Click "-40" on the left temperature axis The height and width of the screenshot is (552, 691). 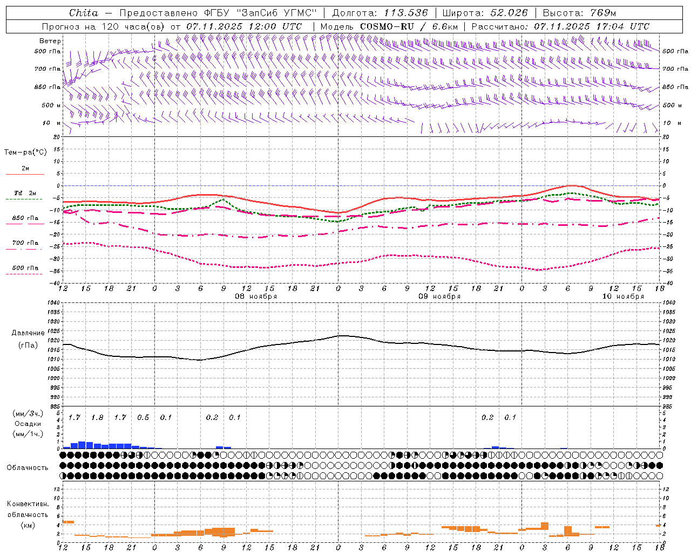pyautogui.click(x=56, y=283)
